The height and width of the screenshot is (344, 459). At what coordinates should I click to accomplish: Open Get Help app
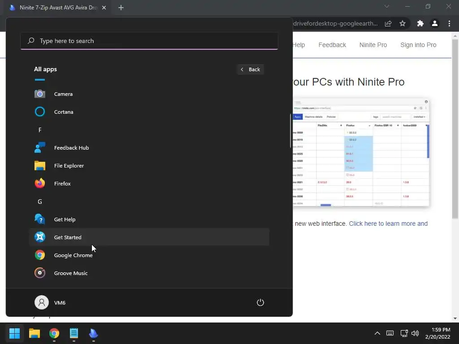[149, 219]
